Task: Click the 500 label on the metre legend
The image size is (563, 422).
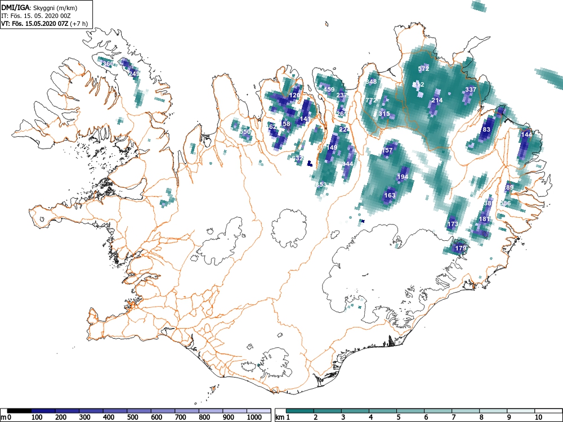Action: click(132, 417)
